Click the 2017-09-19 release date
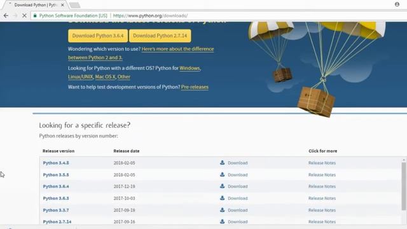 pyautogui.click(x=125, y=211)
